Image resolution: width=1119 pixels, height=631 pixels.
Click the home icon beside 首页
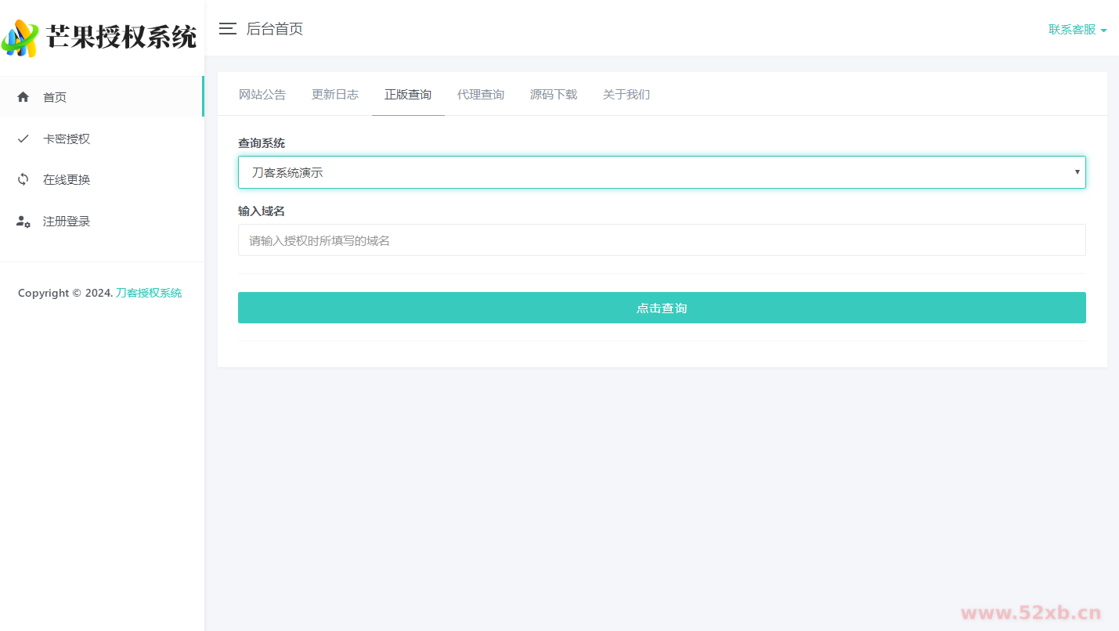click(23, 97)
